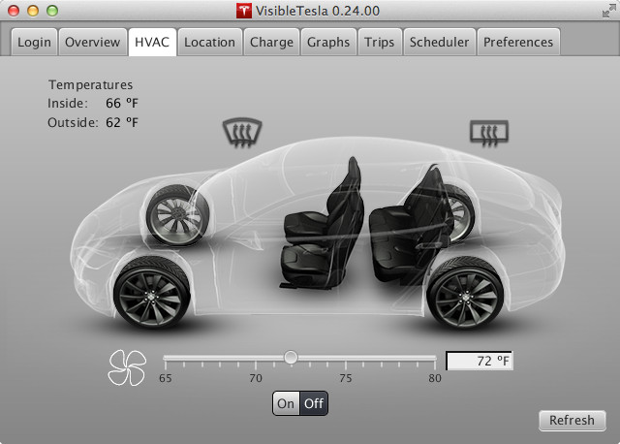
Task: Click the Temperatures heading label
Action: click(90, 84)
